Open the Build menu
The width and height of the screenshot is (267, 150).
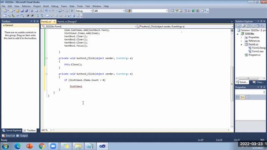point(46,6)
